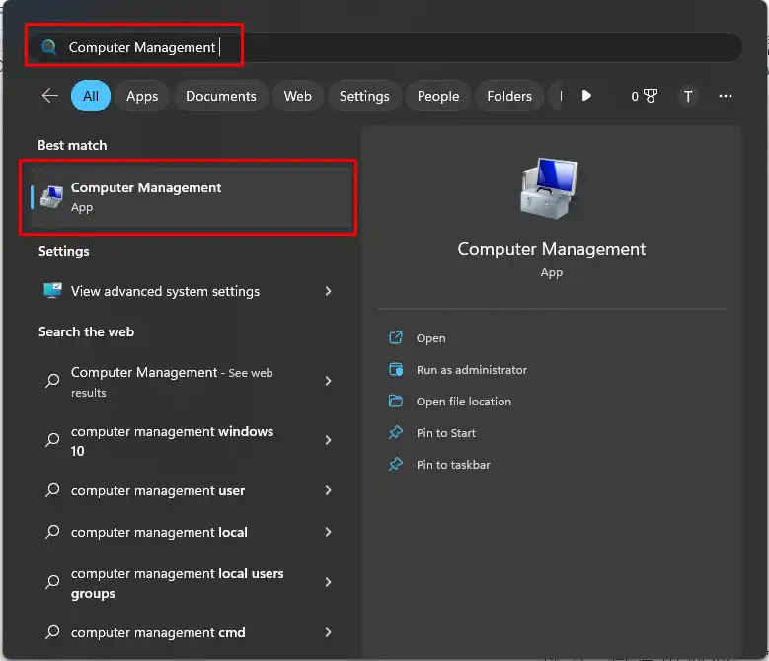The height and width of the screenshot is (661, 769).
Task: Open the T account avatar
Action: (x=688, y=96)
